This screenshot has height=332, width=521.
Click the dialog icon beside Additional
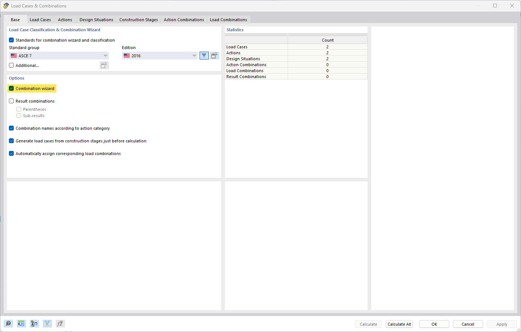[104, 65]
